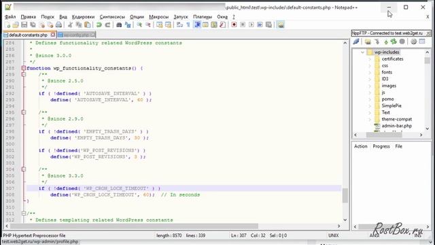Toggle the Show all characters pilcrow icon
The image size is (435, 245).
[188, 25]
